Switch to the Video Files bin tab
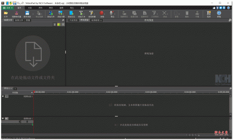 click(x=8, y=20)
